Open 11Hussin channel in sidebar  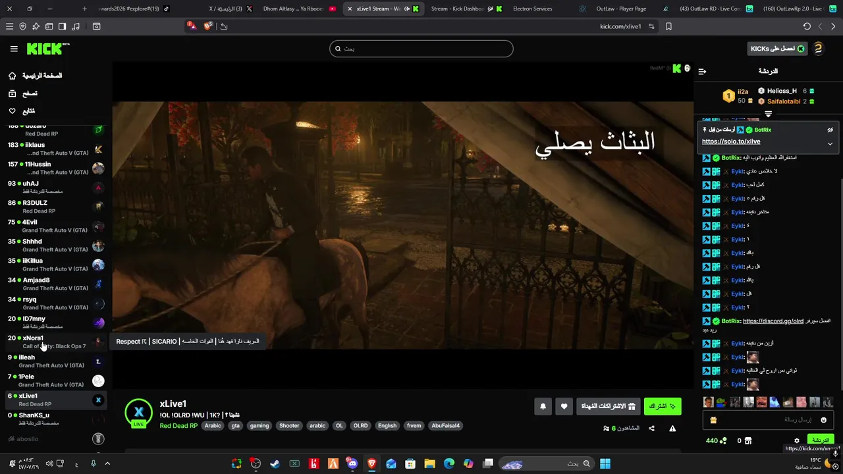click(x=55, y=168)
